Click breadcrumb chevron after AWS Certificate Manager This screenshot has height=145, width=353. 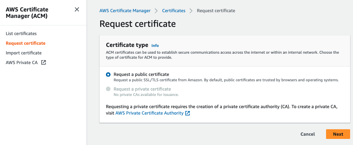[x=156, y=11]
